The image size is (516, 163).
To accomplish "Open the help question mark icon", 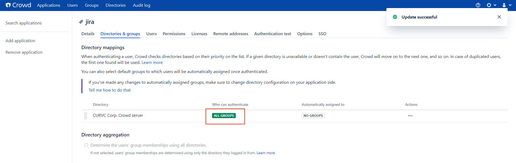I will pyautogui.click(x=478, y=5).
